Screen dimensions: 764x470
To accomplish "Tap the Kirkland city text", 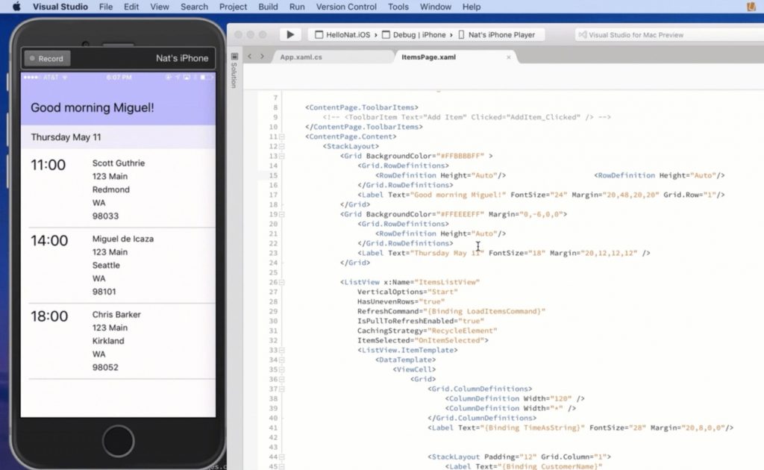I will [x=108, y=341].
